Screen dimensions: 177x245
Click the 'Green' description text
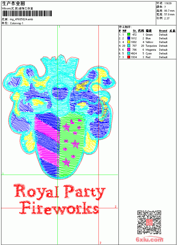[x=149, y=34]
